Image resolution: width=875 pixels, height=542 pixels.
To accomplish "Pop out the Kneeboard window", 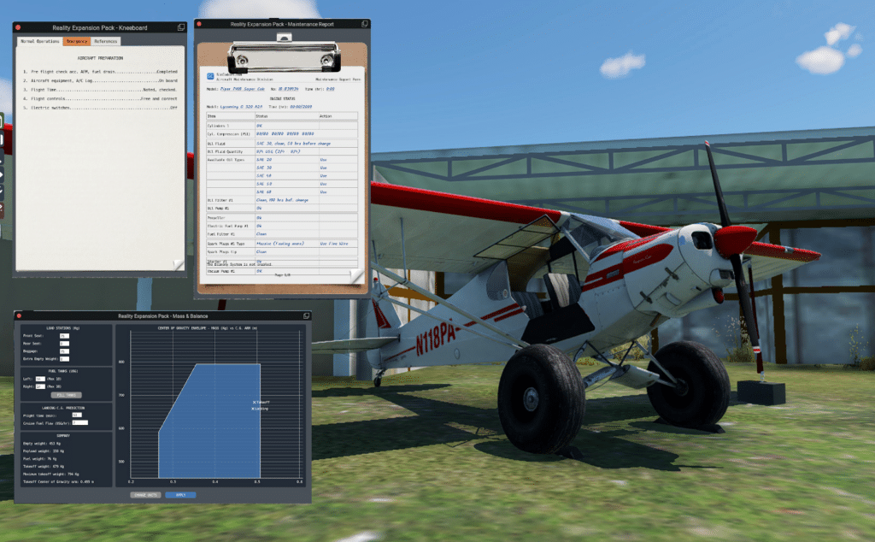I will 181,27.
